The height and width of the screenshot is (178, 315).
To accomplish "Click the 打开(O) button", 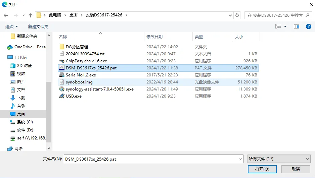I will tap(262, 169).
